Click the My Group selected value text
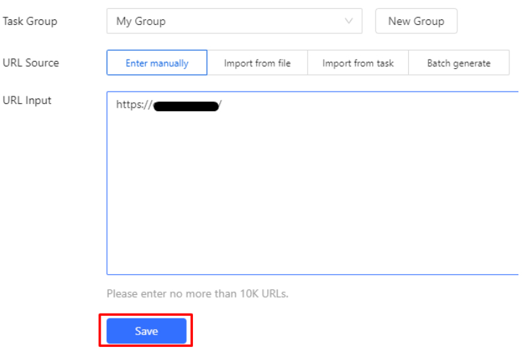The height and width of the screenshot is (349, 524). (x=141, y=21)
